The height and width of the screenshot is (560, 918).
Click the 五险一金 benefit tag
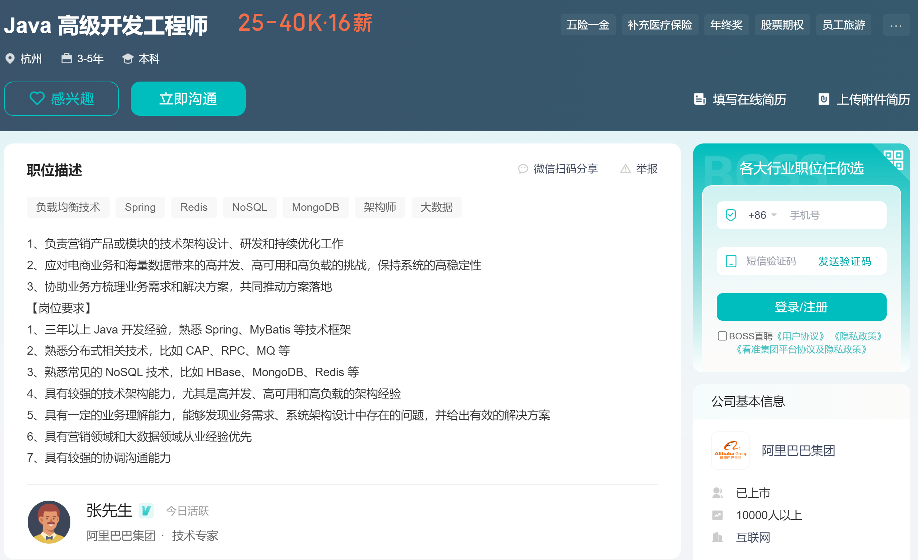pos(588,25)
